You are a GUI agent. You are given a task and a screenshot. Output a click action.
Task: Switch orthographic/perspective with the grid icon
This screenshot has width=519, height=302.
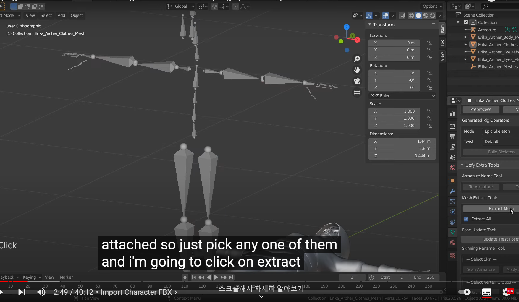tap(357, 92)
